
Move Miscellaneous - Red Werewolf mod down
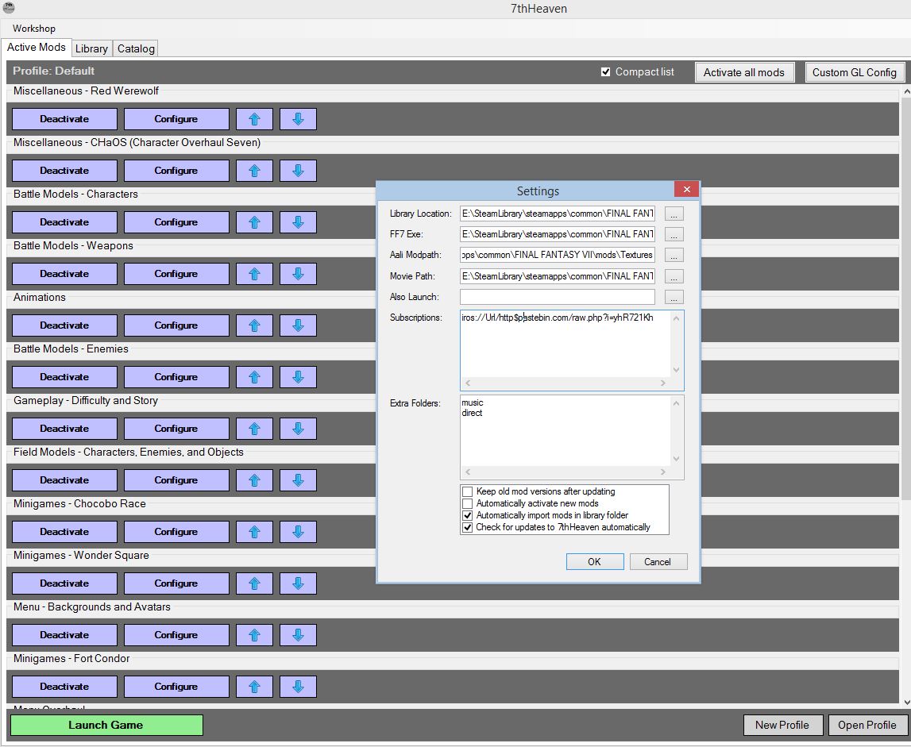298,119
